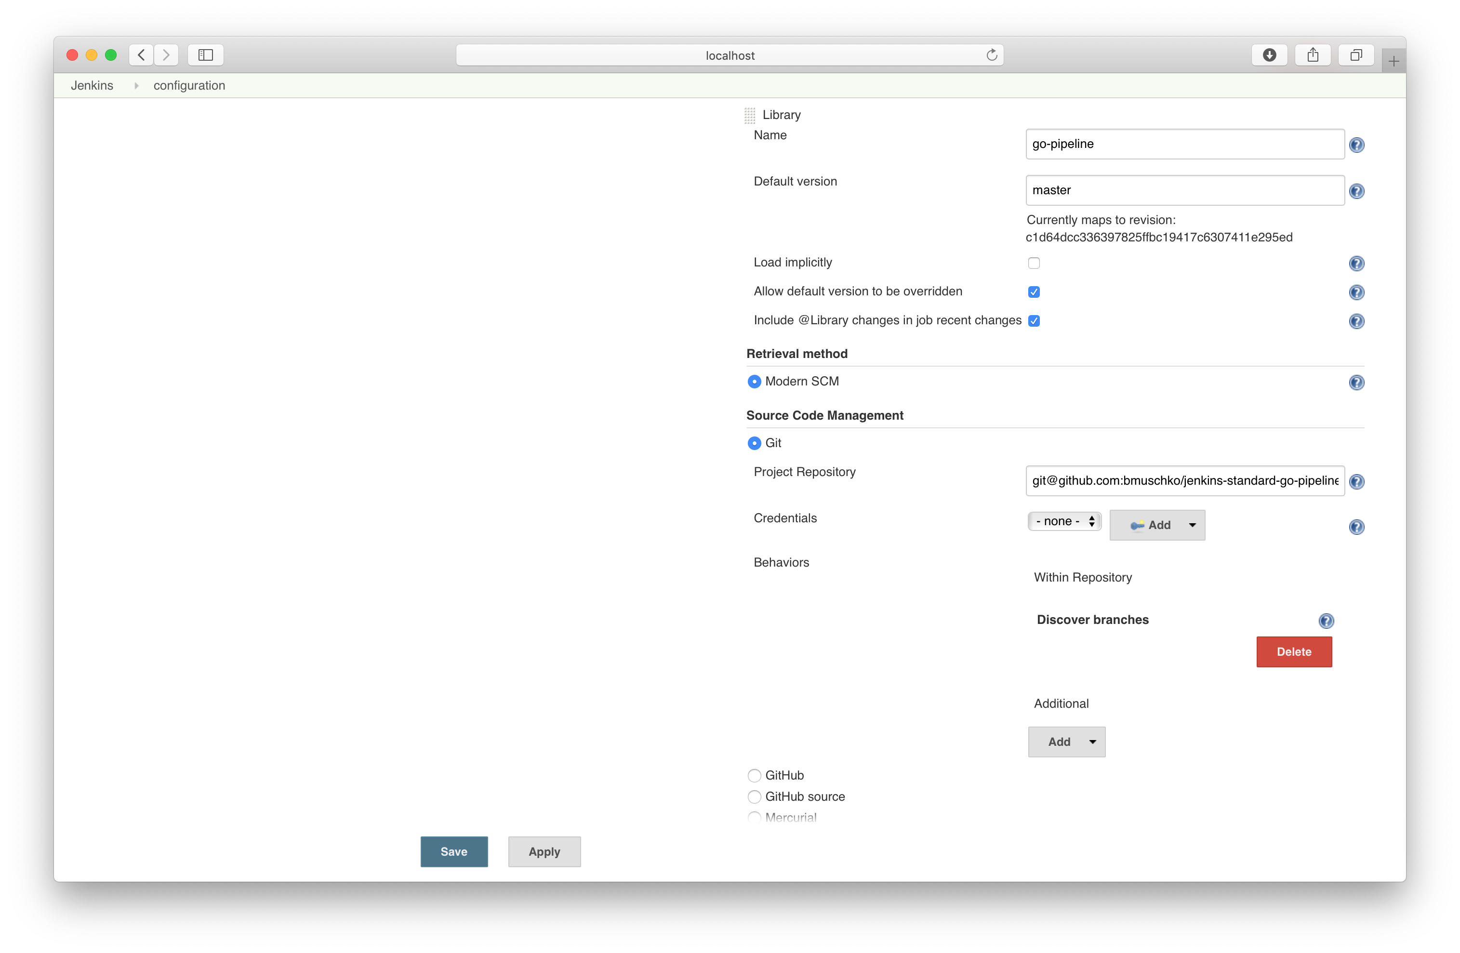Viewport: 1460px width, 953px height.
Task: Delete the Discover branches behavior
Action: (x=1294, y=651)
